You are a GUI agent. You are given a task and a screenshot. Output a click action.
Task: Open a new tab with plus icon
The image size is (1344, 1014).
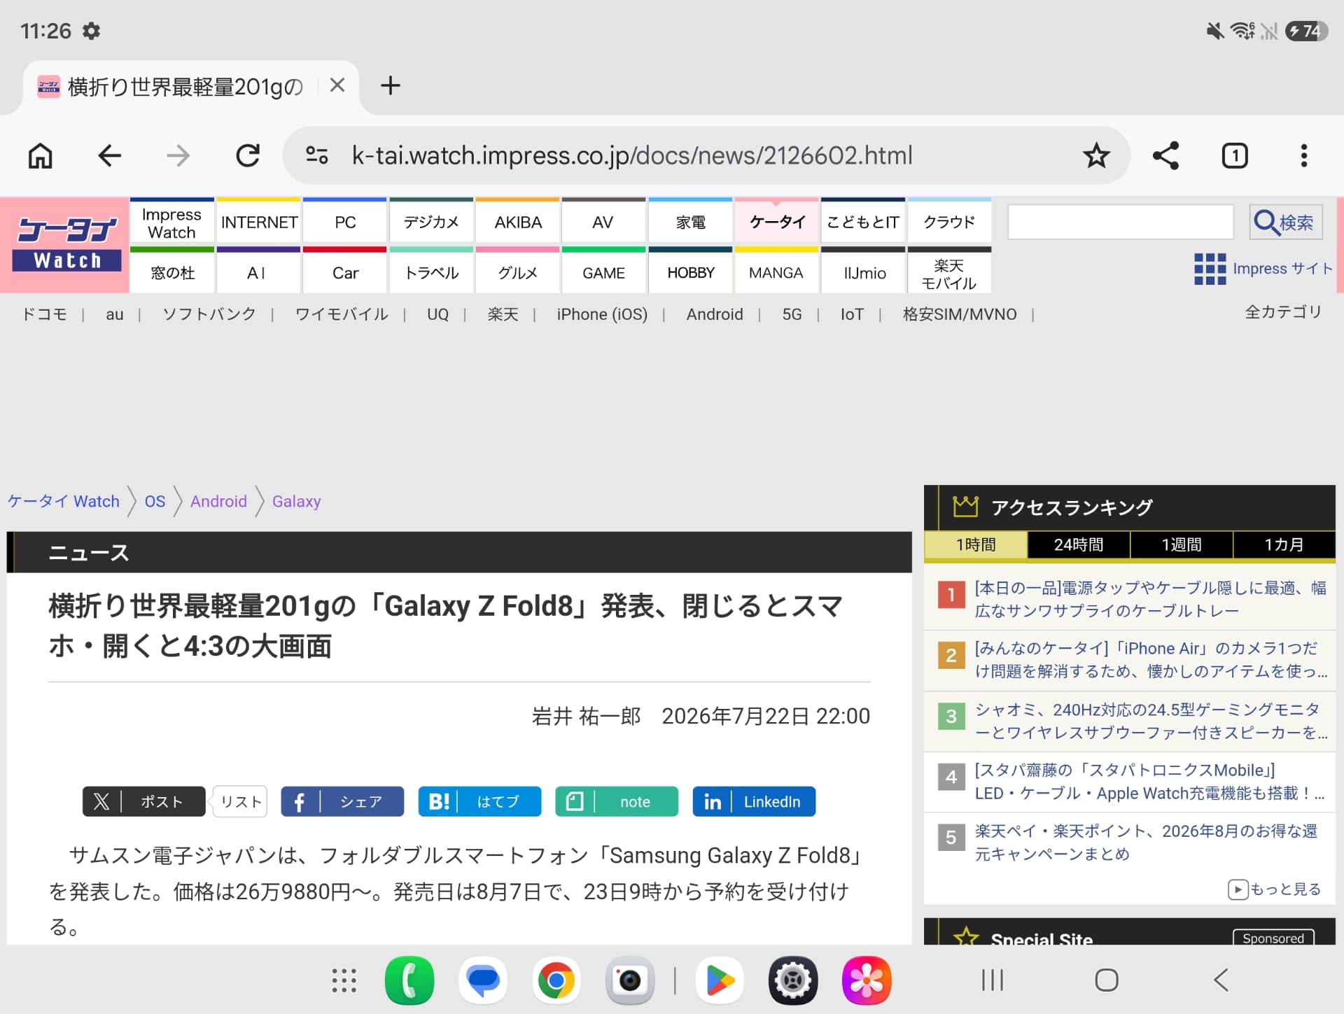point(390,85)
